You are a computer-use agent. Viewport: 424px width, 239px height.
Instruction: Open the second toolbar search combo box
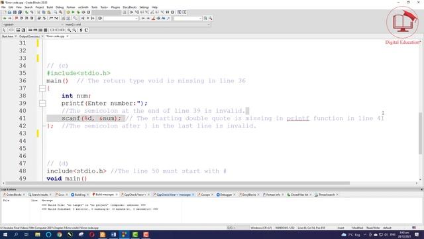tap(187, 19)
